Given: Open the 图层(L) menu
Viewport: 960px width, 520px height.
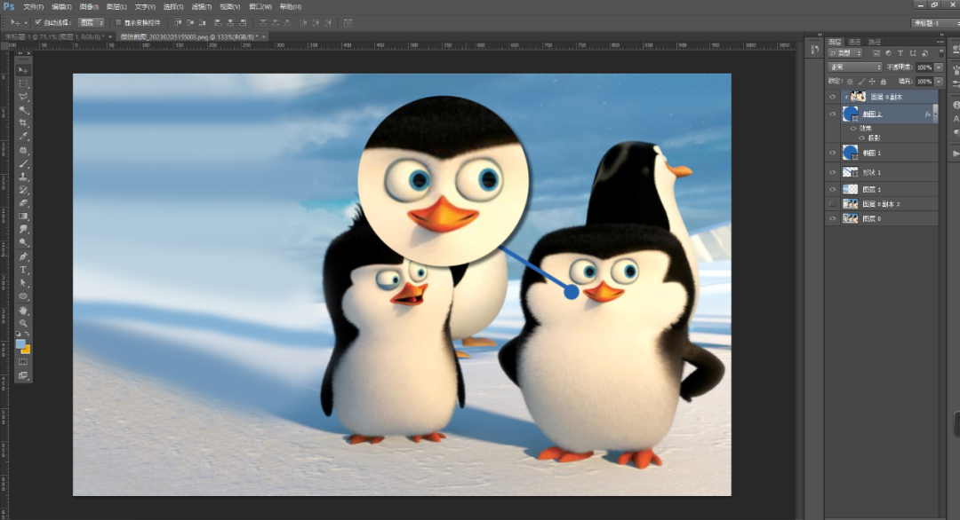Looking at the screenshot, I should pos(116,7).
